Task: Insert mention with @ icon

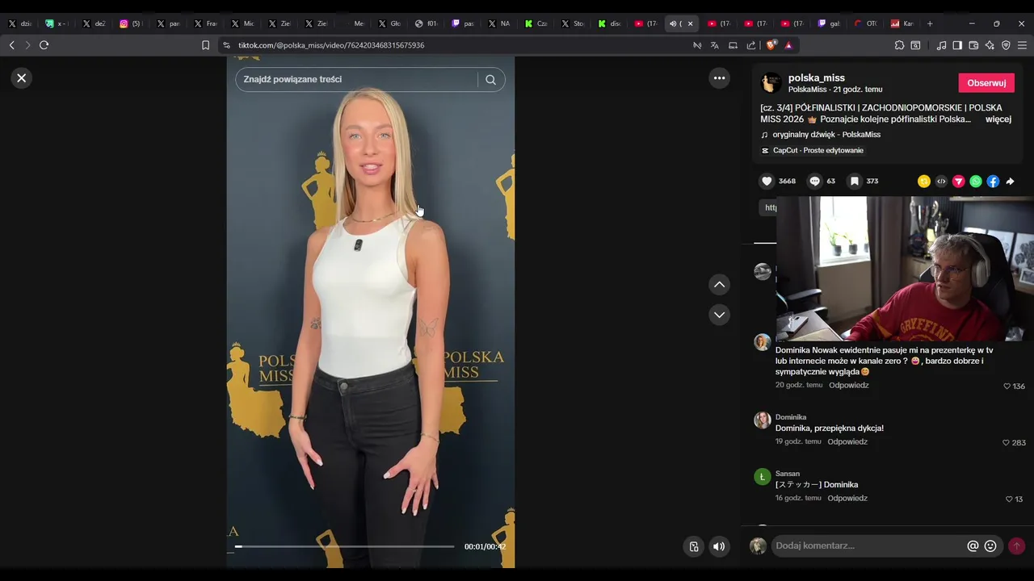Action: pyautogui.click(x=973, y=546)
